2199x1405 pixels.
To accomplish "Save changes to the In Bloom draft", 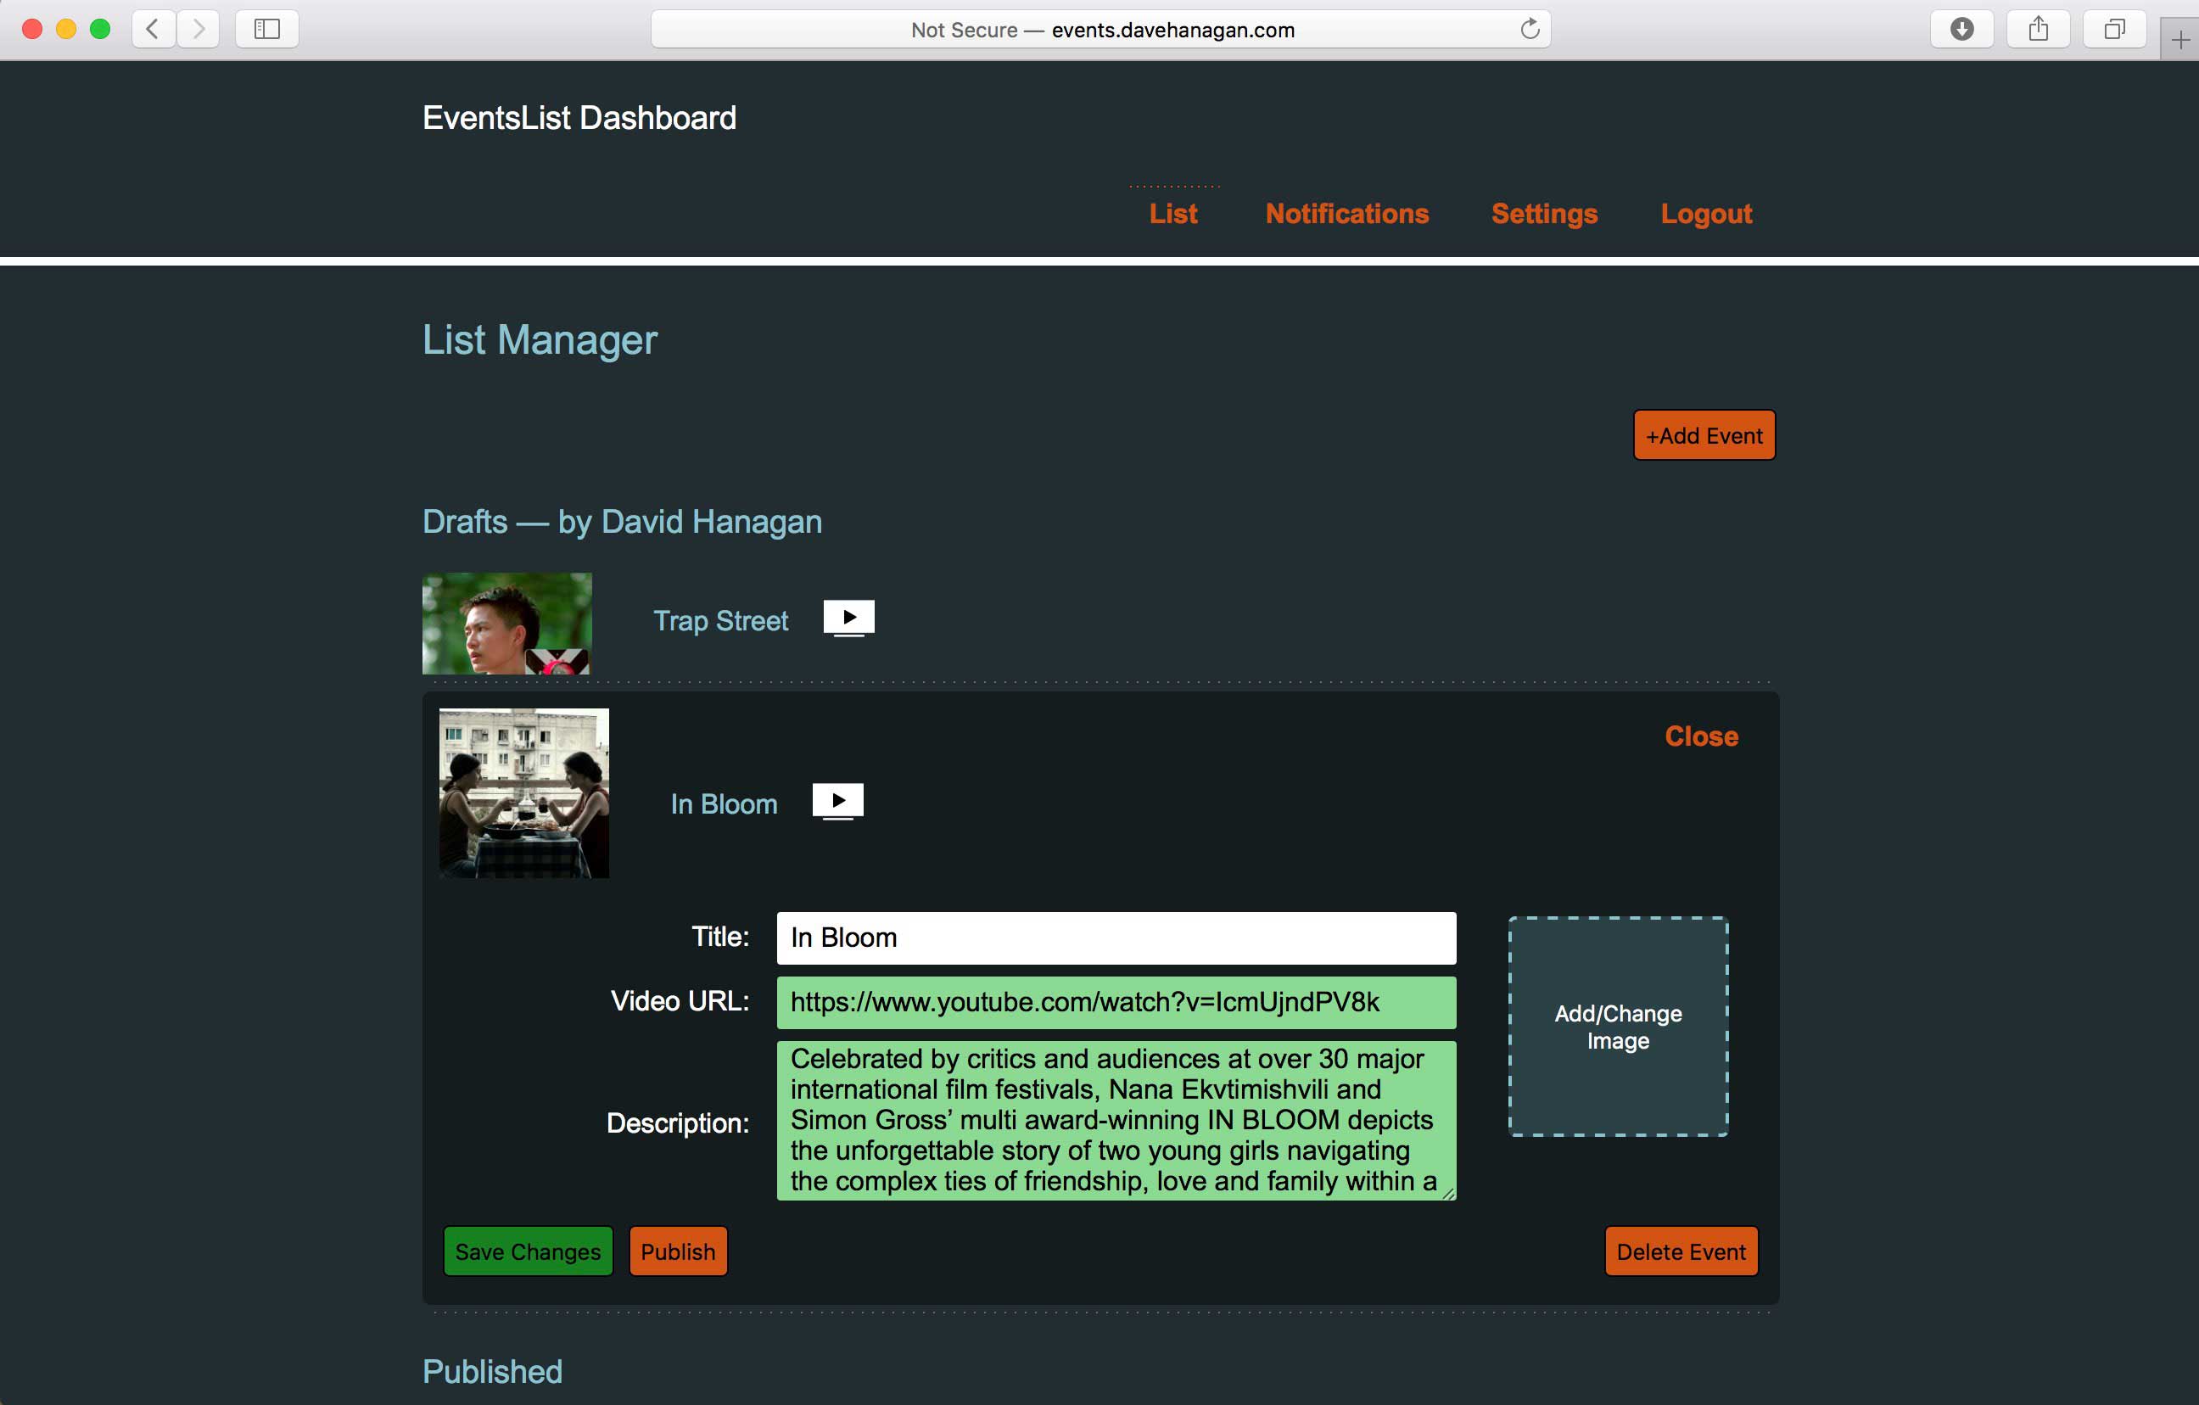I will tap(528, 1251).
